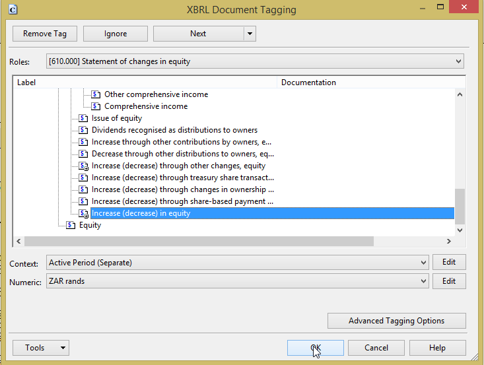The height and width of the screenshot is (365, 484).
Task: Click icon for Increase through treasury share transactions
Action: (x=83, y=178)
